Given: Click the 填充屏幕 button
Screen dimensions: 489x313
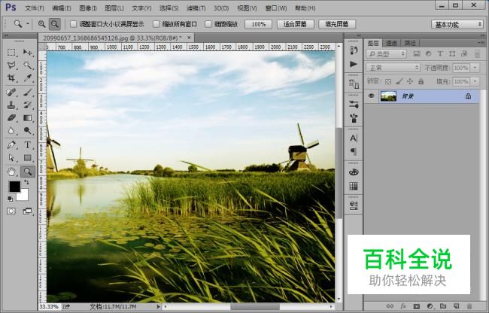Looking at the screenshot, I should tap(337, 24).
